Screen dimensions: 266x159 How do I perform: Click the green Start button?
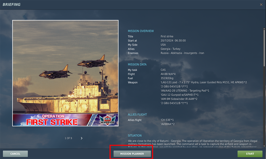pos(250,154)
